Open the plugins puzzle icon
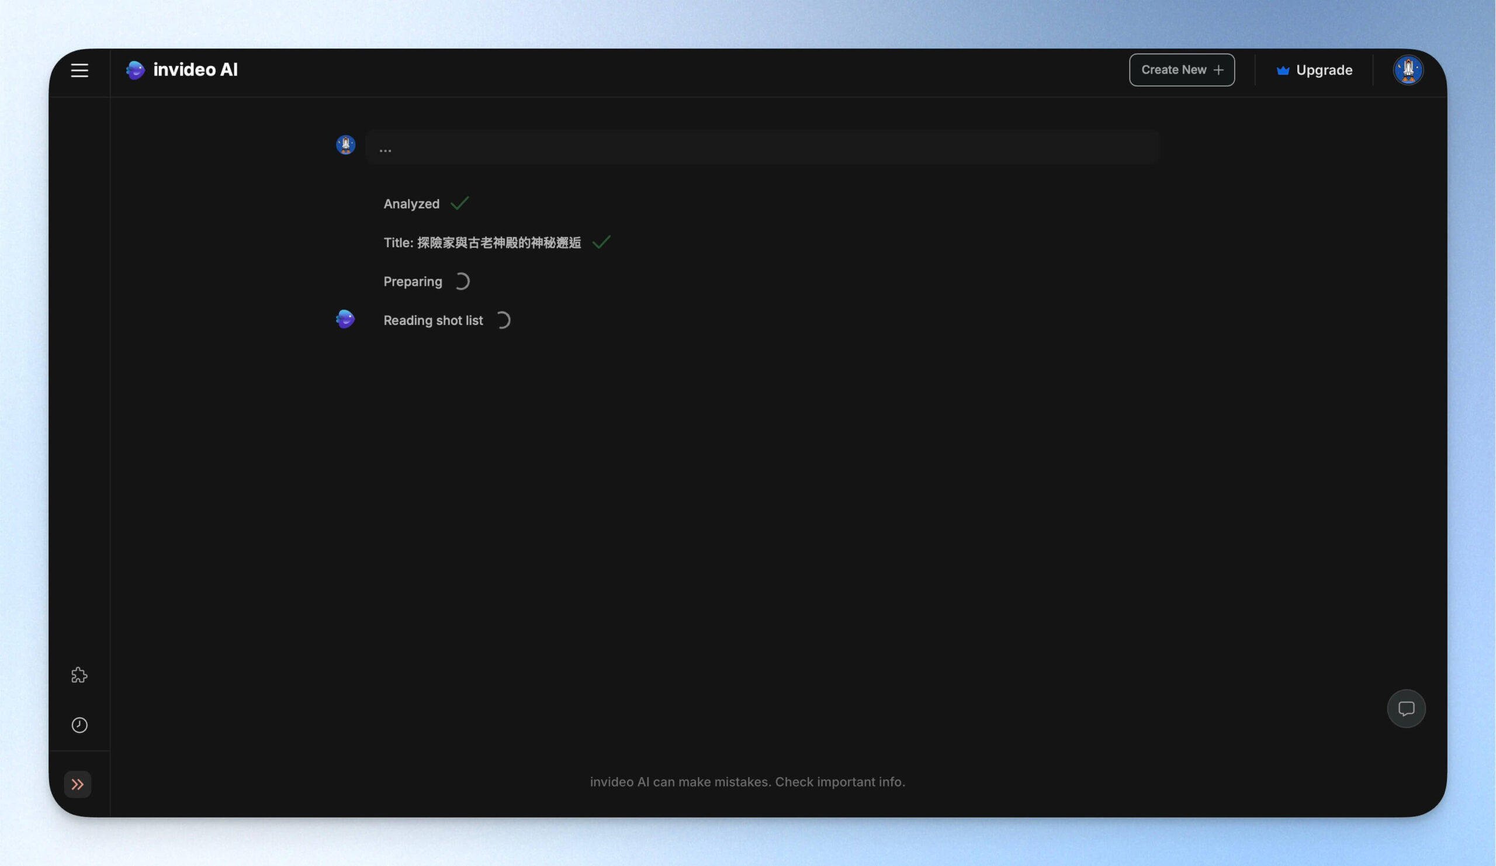Viewport: 1496px width, 866px height. coord(79,676)
